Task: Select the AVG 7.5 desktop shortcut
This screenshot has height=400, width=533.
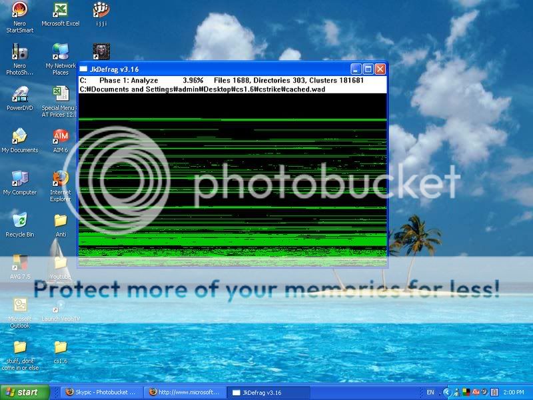Action: pos(20,267)
